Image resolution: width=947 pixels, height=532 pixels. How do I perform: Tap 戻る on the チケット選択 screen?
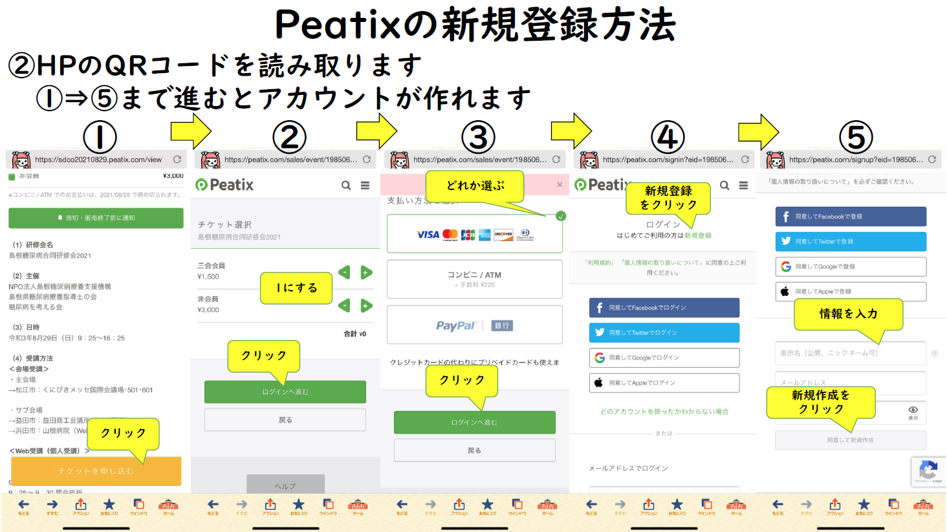point(285,420)
